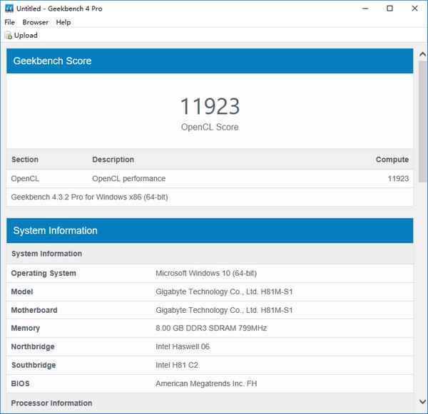
Task: Click American Megatrends Inc. FH value
Action: 206,384
